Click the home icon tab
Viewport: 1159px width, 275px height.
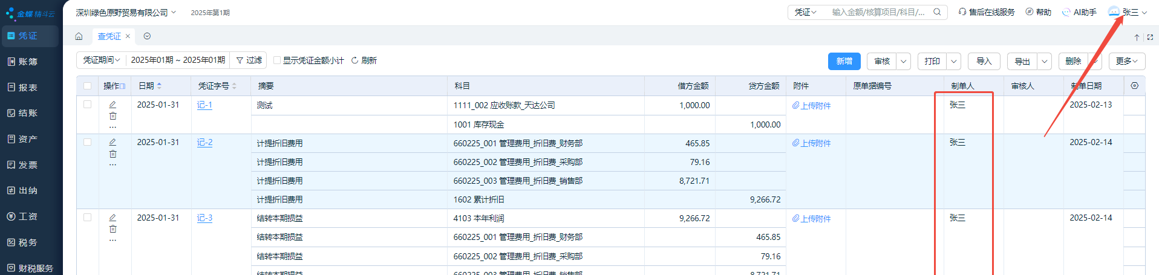pyautogui.click(x=79, y=36)
